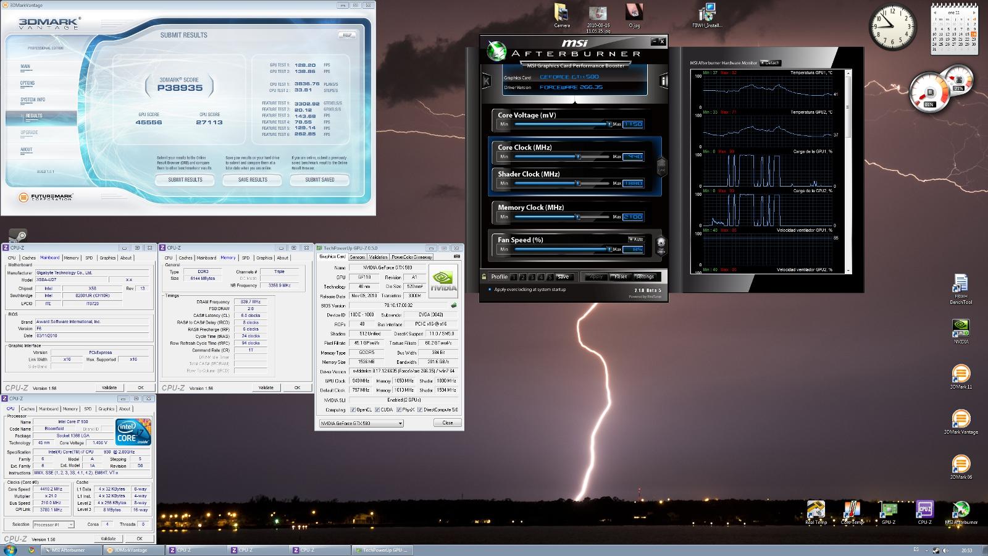Open Afterburner Settings
Image resolution: width=988 pixels, height=556 pixels.
pyautogui.click(x=645, y=277)
